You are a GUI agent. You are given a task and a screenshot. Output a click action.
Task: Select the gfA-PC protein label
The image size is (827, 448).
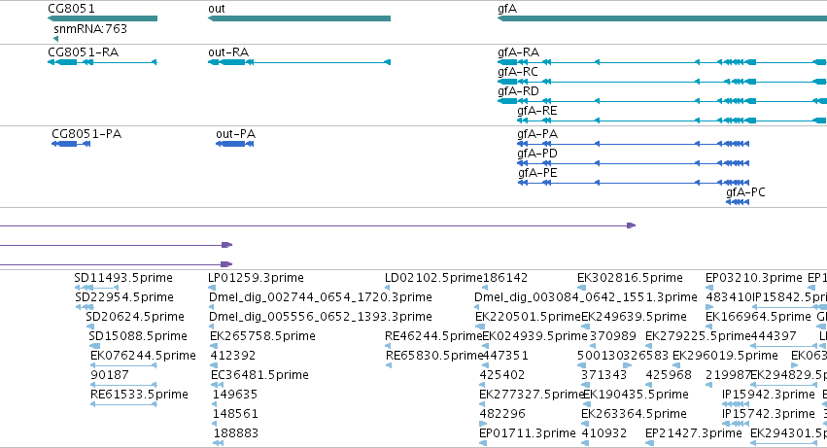click(x=745, y=192)
